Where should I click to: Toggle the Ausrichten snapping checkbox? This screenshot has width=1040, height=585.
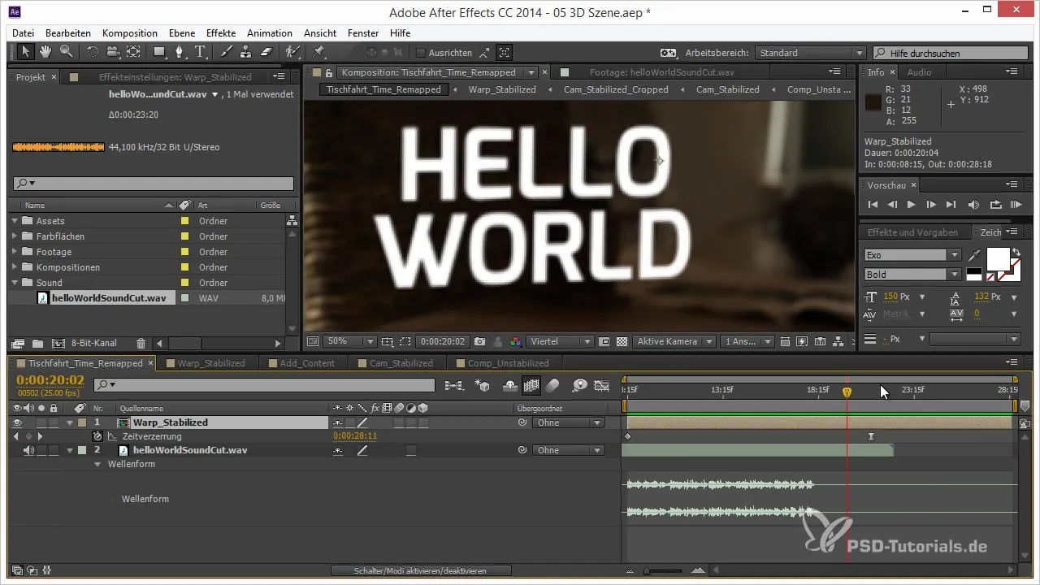tap(421, 53)
